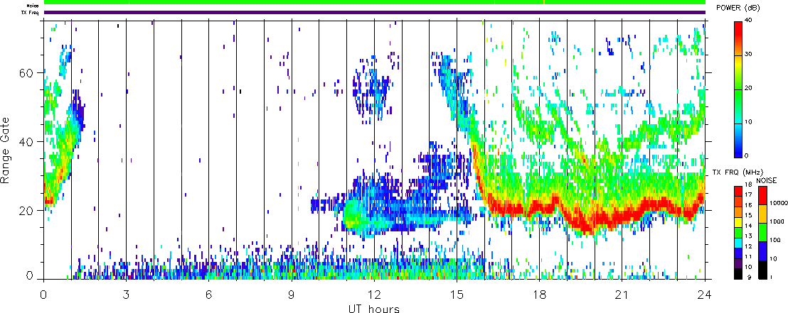The height and width of the screenshot is (313, 788).
Task: Click the 0 tick on the POWER scale
Action: pos(747,155)
